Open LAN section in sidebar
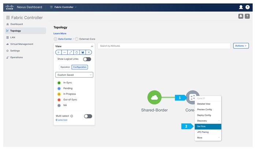The width and height of the screenshot is (255, 151). pyautogui.click(x=13, y=37)
